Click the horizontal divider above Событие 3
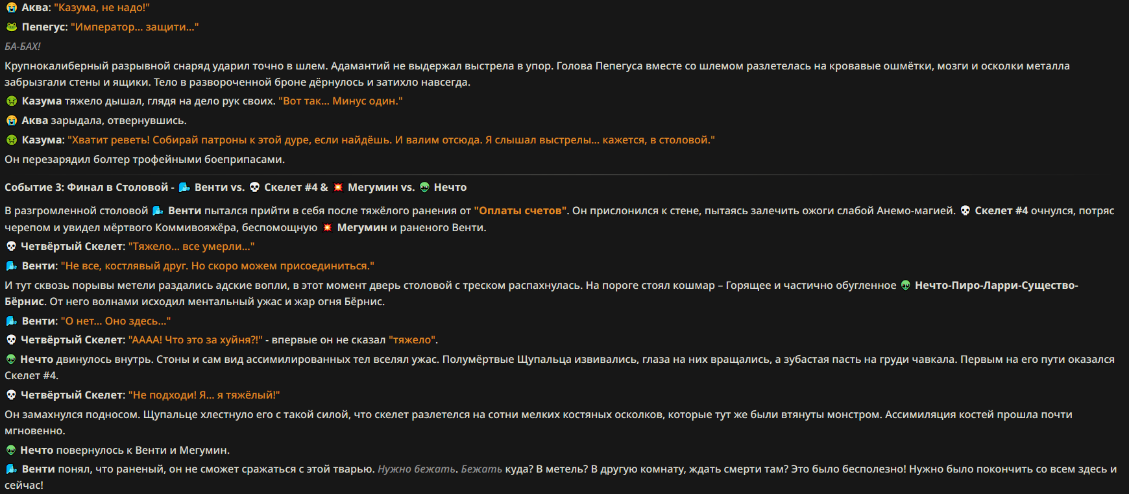Screen dimensions: 1129x494 point(564,175)
